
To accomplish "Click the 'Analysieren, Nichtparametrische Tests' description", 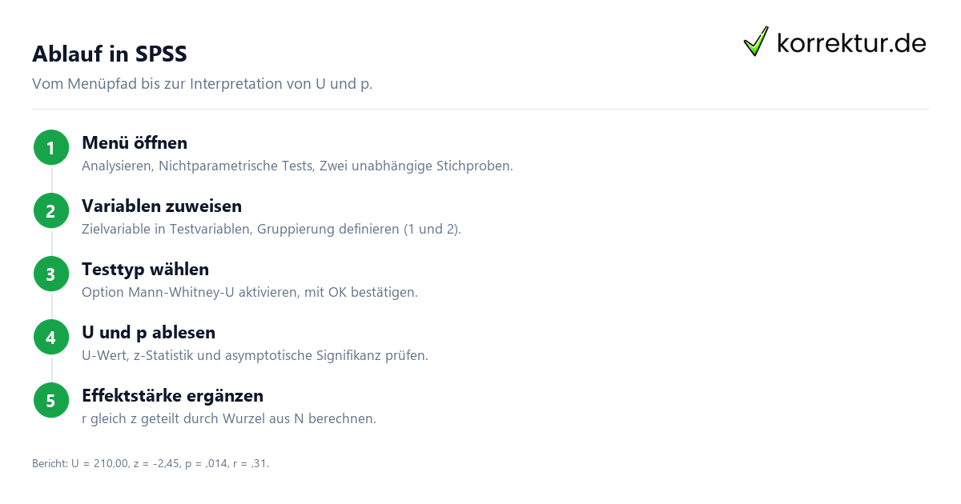I will pyautogui.click(x=297, y=166).
